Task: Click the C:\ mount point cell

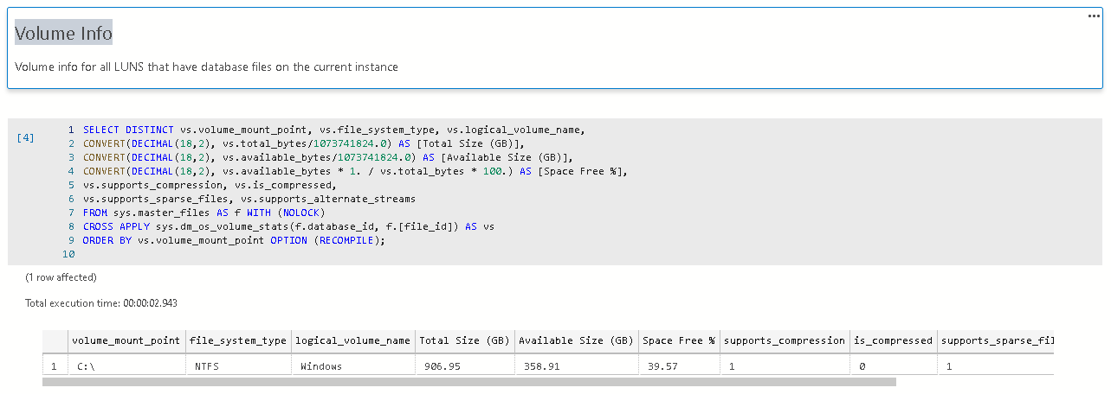Action: 88,366
